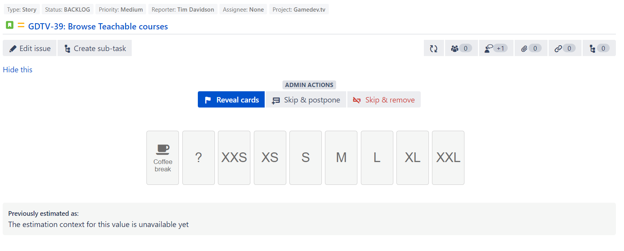Open the attachments paperclip counter
The height and width of the screenshot is (251, 624).
click(x=531, y=48)
